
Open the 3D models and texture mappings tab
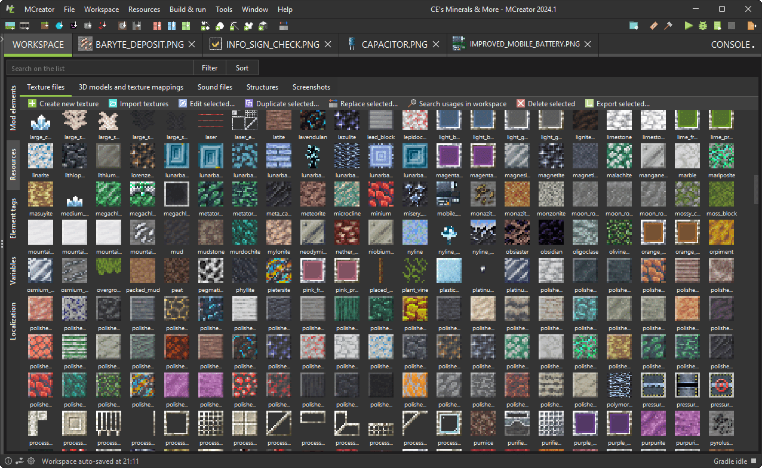[x=131, y=87]
